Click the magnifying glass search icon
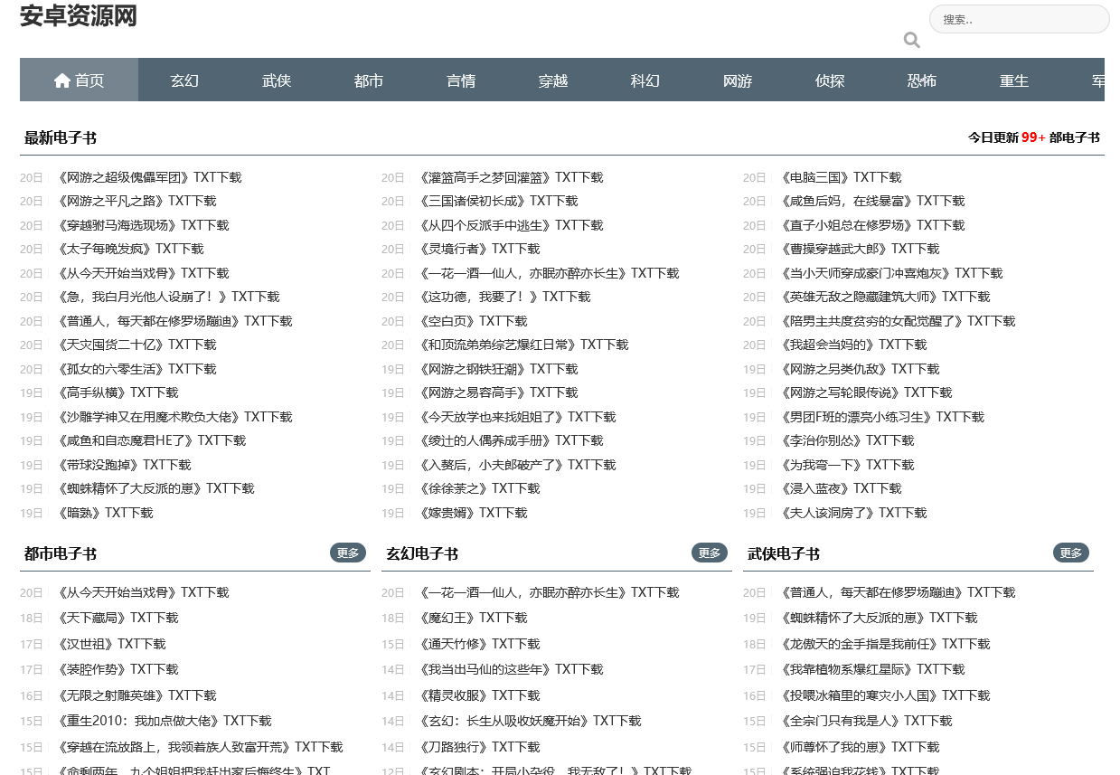 tap(911, 40)
